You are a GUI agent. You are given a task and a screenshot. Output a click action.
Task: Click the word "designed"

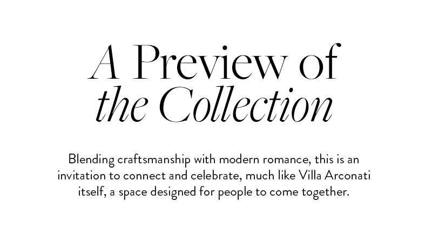[x=179, y=192]
